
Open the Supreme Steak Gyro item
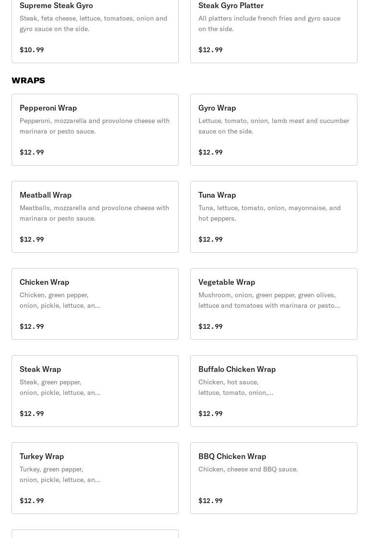click(95, 29)
